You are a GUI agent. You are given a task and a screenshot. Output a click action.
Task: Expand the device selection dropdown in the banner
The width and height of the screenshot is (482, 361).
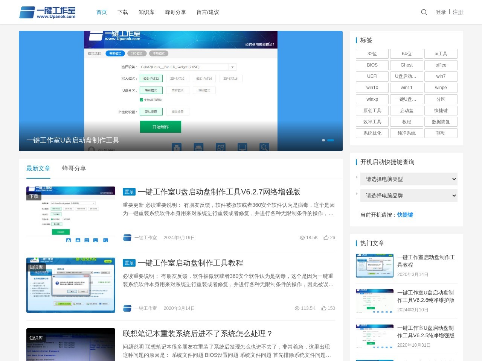232,67
